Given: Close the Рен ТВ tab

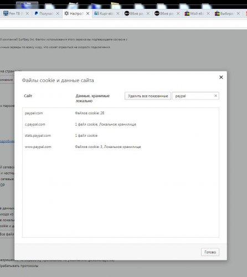Looking at the screenshot, I should click(27, 13).
